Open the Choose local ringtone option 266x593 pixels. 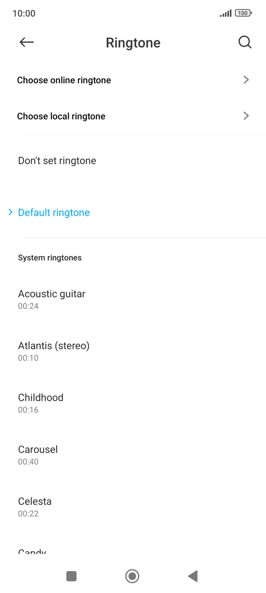click(x=62, y=116)
